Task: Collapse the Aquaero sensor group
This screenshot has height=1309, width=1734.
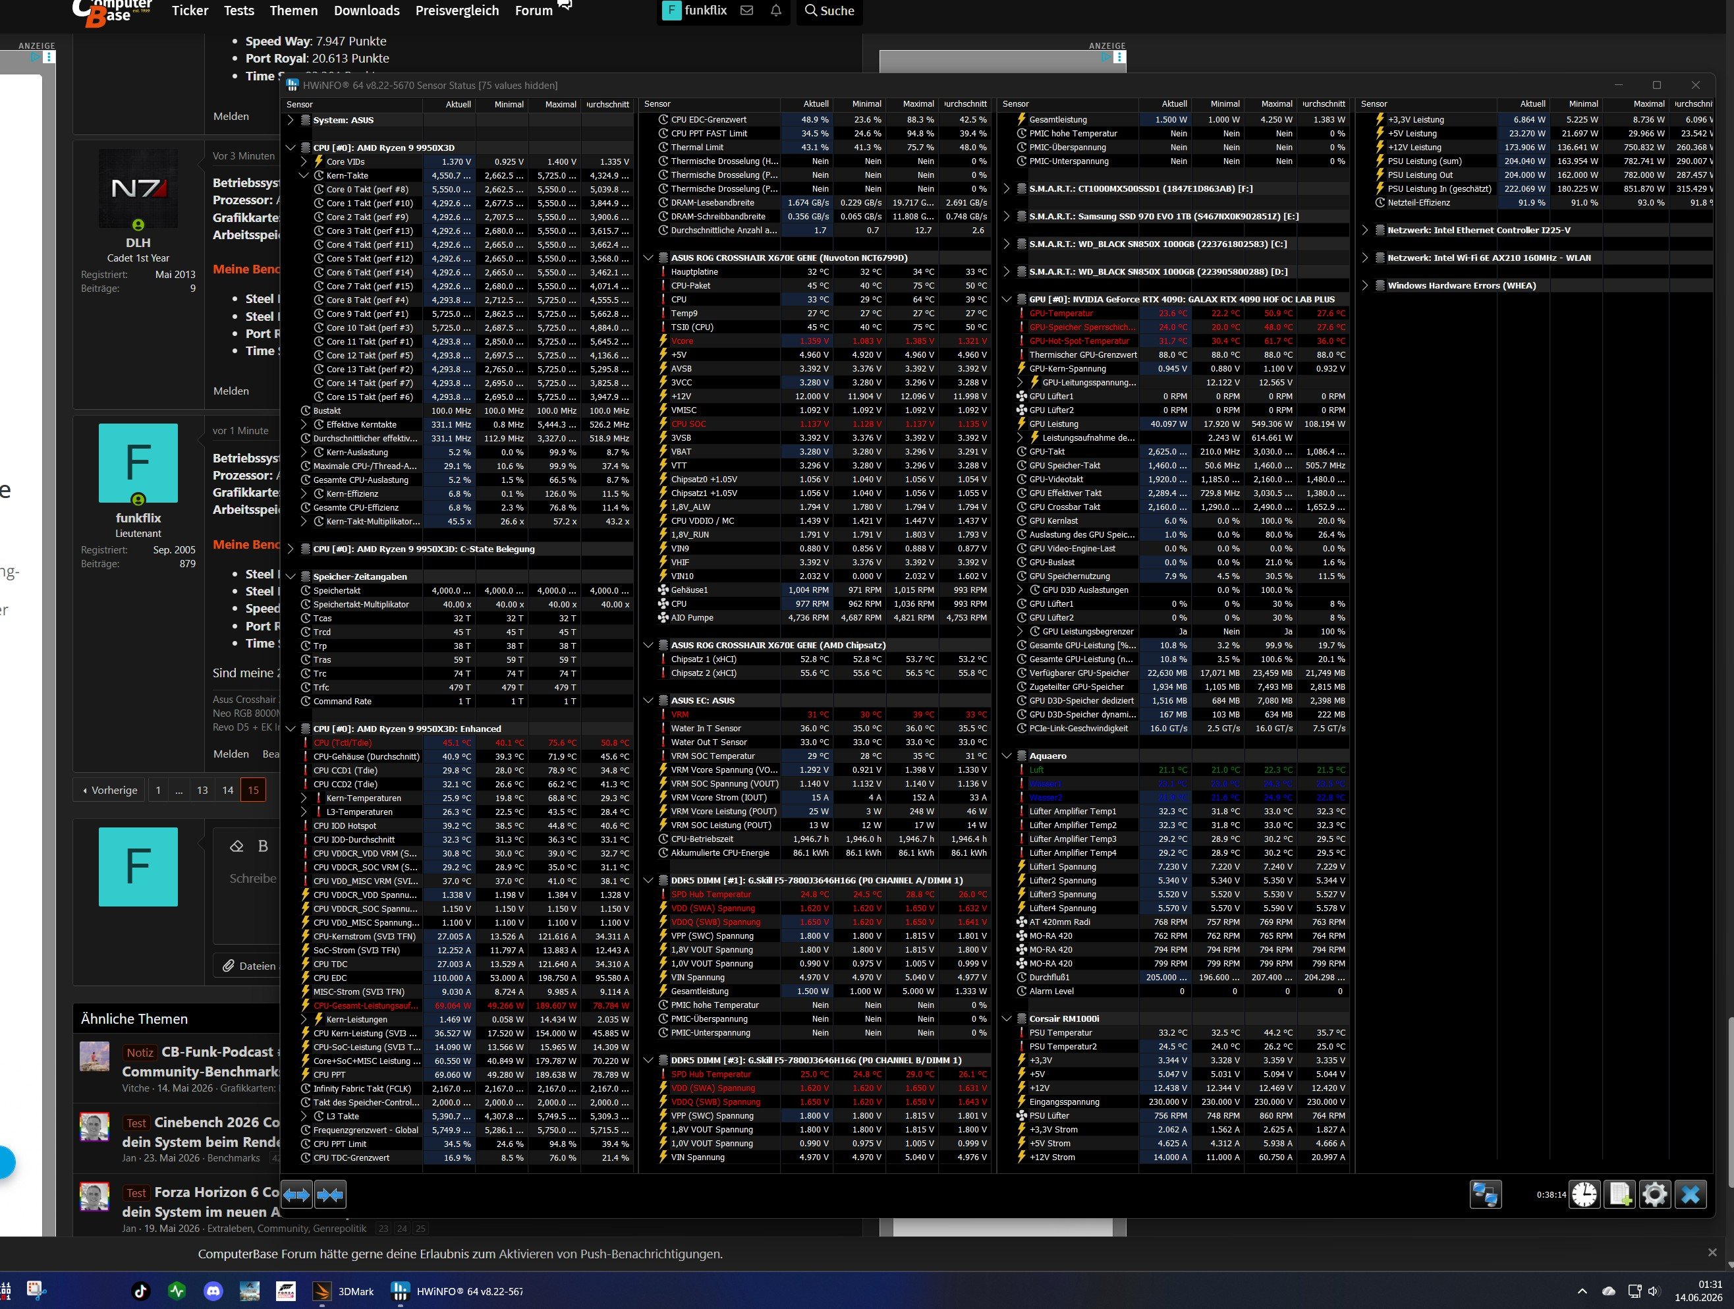Action: pyautogui.click(x=1007, y=756)
